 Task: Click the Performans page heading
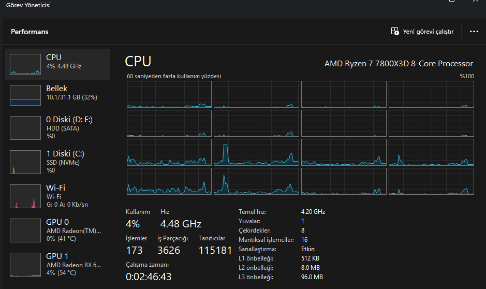[30, 32]
